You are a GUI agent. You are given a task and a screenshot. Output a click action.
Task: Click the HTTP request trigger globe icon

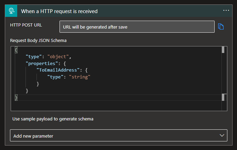tap(11, 11)
